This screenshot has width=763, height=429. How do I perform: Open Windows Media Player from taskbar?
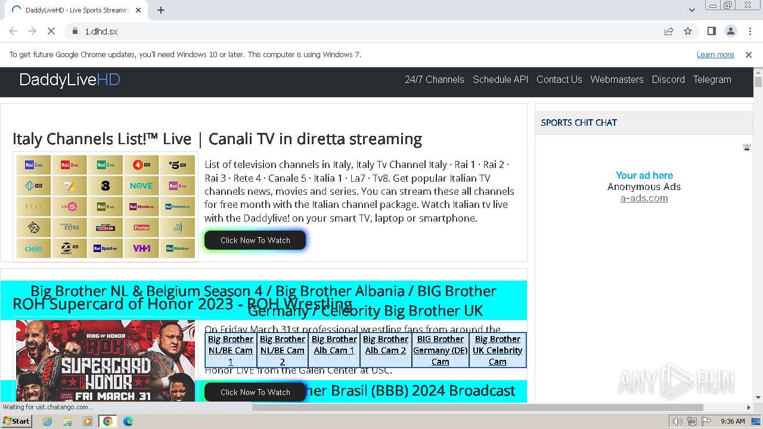pyautogui.click(x=88, y=421)
